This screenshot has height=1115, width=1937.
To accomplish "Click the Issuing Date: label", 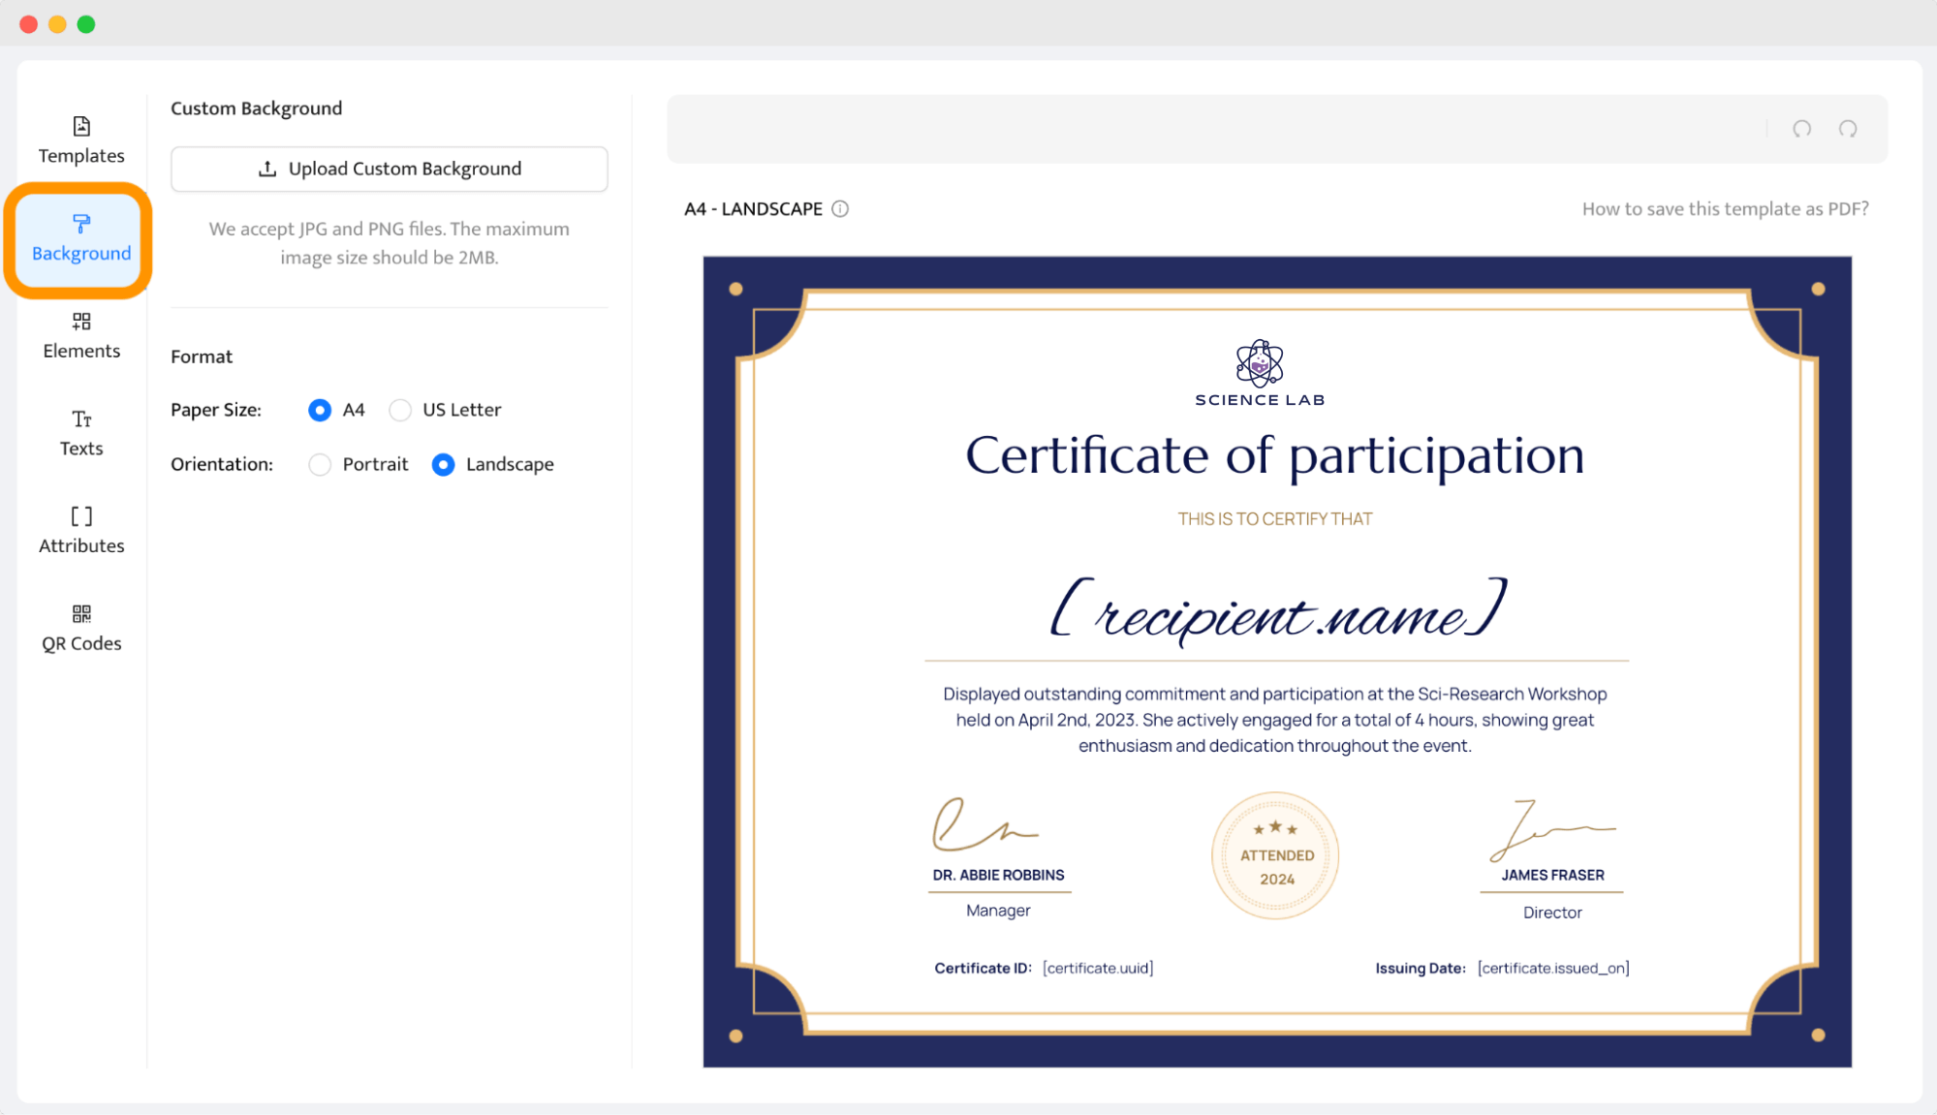I will tap(1421, 968).
